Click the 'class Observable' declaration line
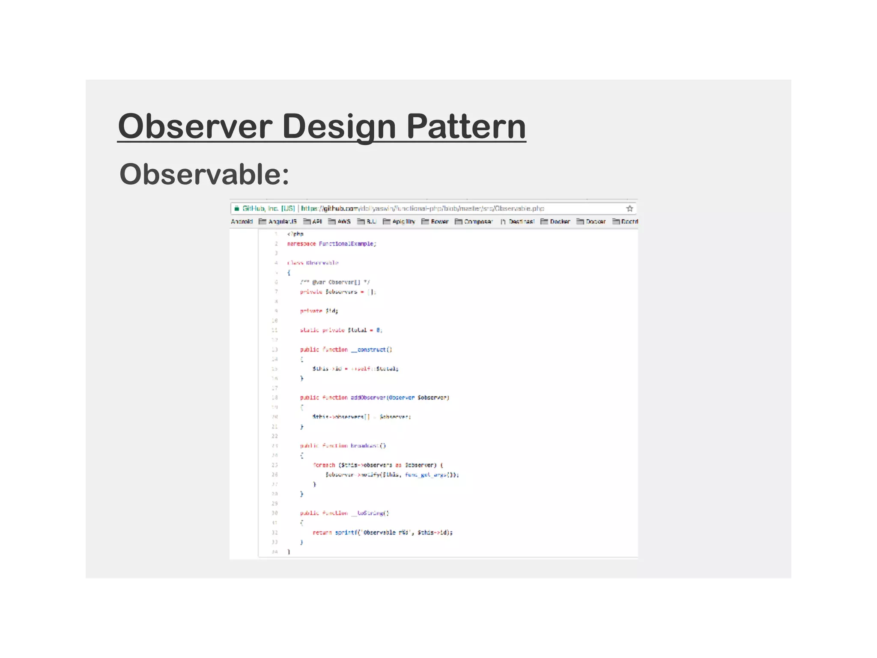This screenshot has height=658, width=877. point(313,263)
